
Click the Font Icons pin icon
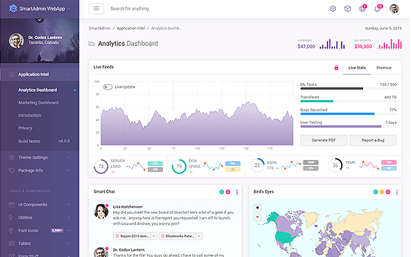click(11, 230)
